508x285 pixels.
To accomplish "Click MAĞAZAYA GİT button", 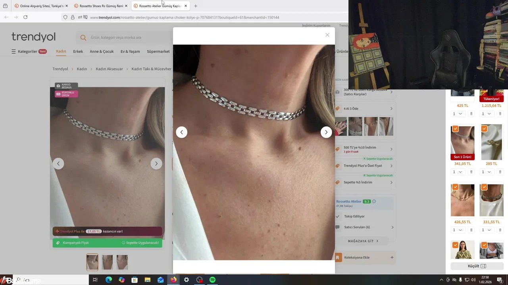I will [x=363, y=241].
